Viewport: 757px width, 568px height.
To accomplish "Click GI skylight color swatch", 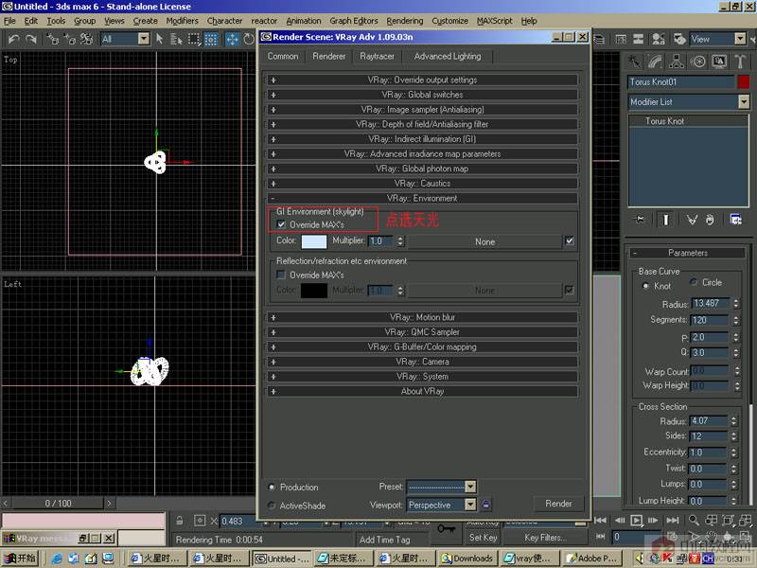I will tap(314, 241).
